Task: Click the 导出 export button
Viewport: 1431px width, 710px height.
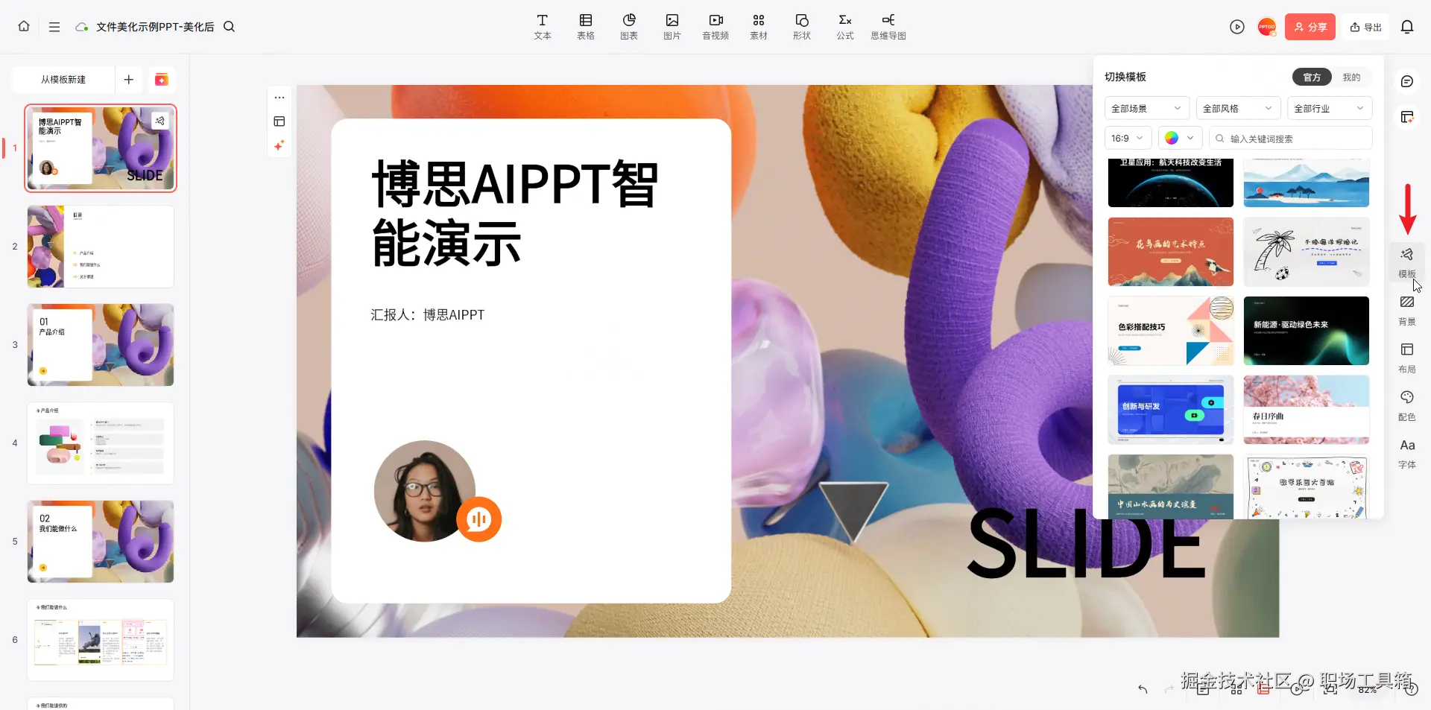Action: pos(1365,27)
